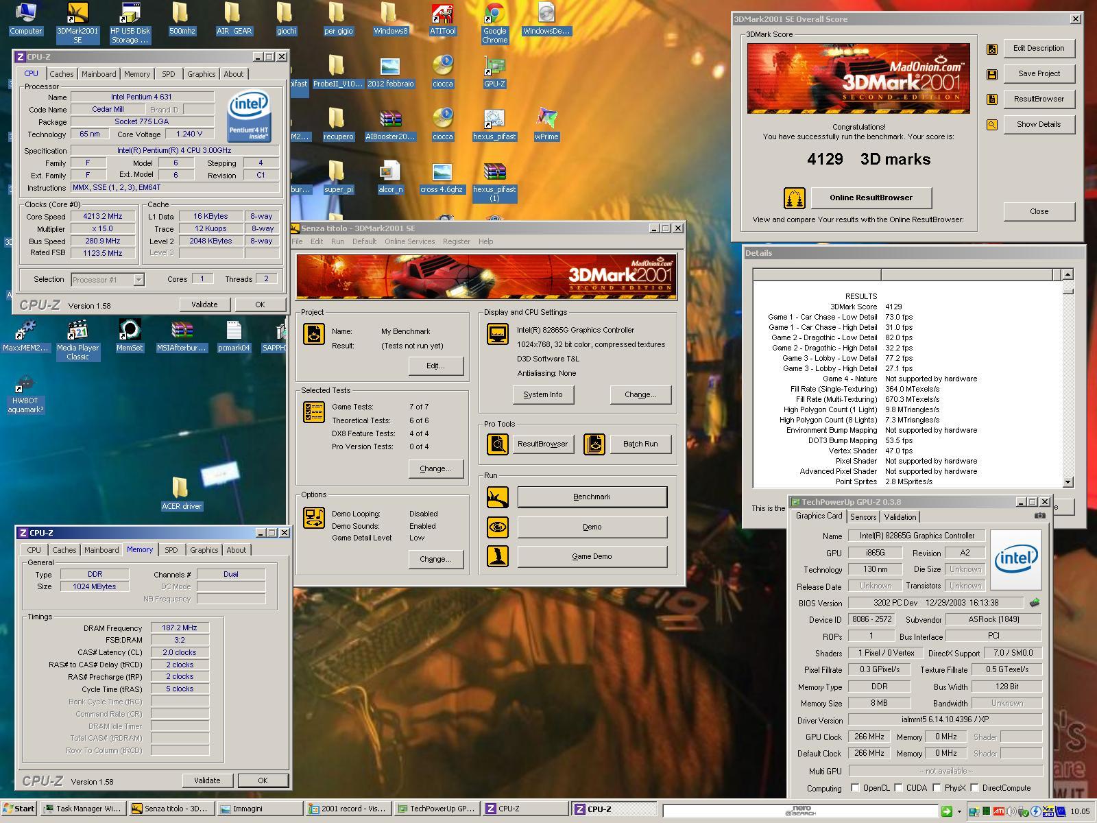The height and width of the screenshot is (823, 1097).
Task: Open the ATITool desktop icon
Action: (x=442, y=19)
